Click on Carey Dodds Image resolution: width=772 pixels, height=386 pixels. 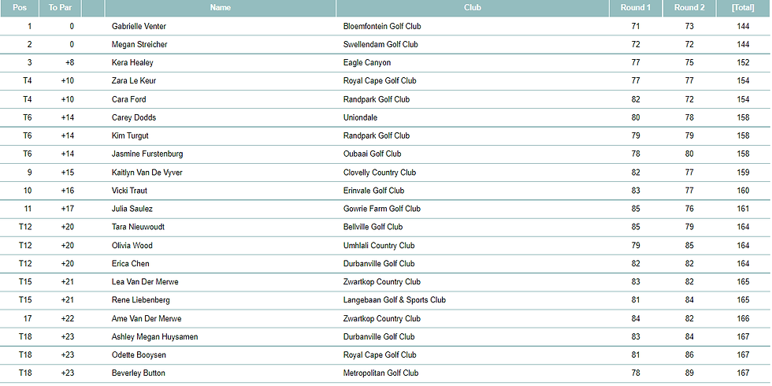[x=134, y=117]
